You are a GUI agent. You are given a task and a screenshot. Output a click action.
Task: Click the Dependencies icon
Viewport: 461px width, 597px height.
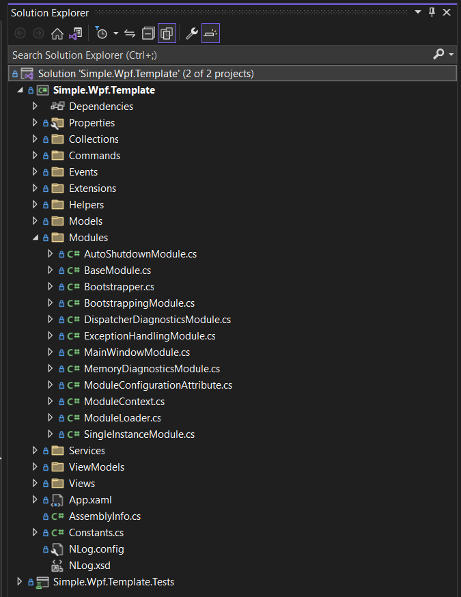click(57, 107)
